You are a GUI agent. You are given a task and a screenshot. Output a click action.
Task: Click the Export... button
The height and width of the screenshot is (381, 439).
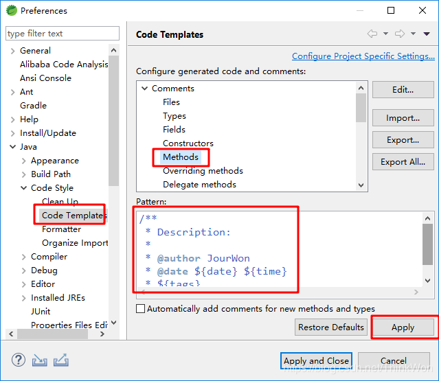[403, 139]
